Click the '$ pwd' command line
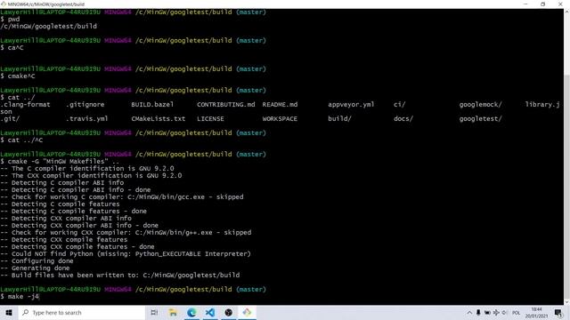570x320 pixels. [x=10, y=19]
